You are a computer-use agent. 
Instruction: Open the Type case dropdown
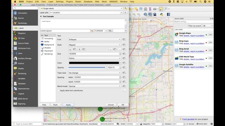(95, 73)
